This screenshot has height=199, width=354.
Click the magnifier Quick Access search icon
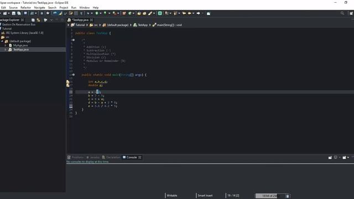pyautogui.click(x=342, y=13)
